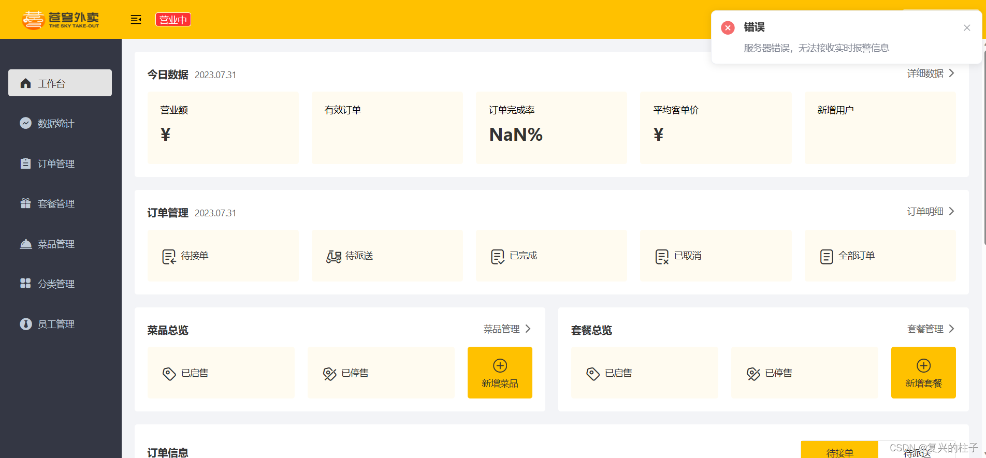Click the 待派送 scooter icon
Screen dimensions: 986x458
334,257
